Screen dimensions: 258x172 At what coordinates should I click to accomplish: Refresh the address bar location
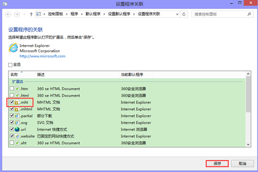pyautogui.click(x=184, y=14)
